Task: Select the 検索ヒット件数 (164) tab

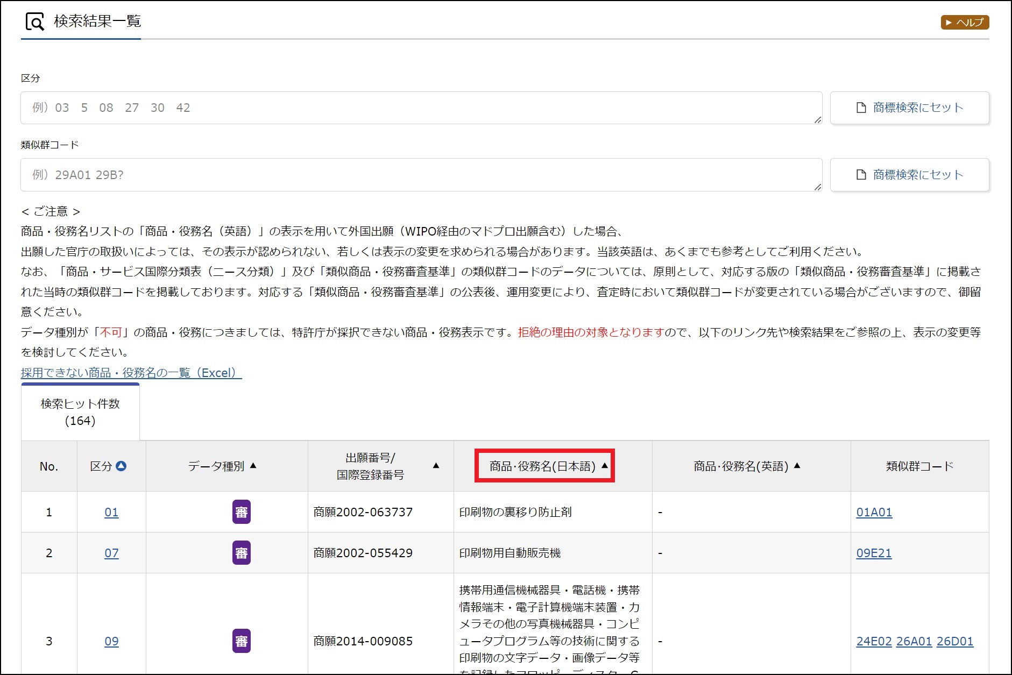Action: click(80, 412)
